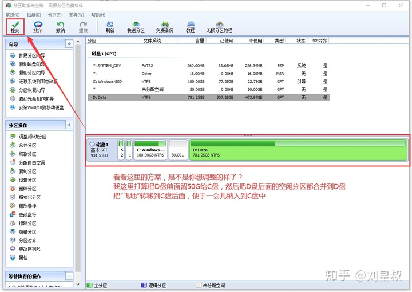Select 50.00 unallocated block in disk map
The image size is (412, 292).
point(178,150)
